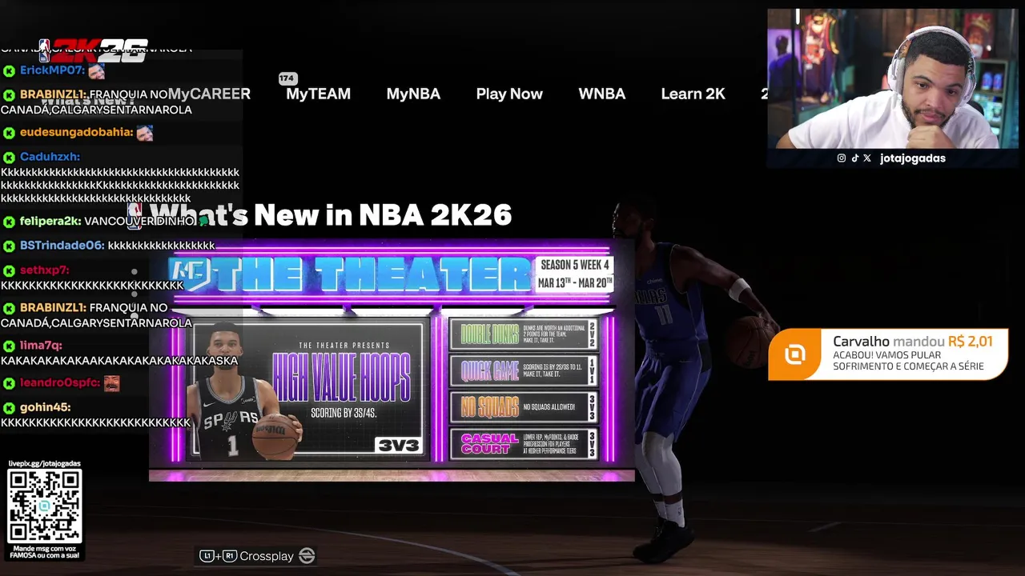Click the emote in eudesungadobahia's message
Screen dimensions: 1025x576
(144, 133)
